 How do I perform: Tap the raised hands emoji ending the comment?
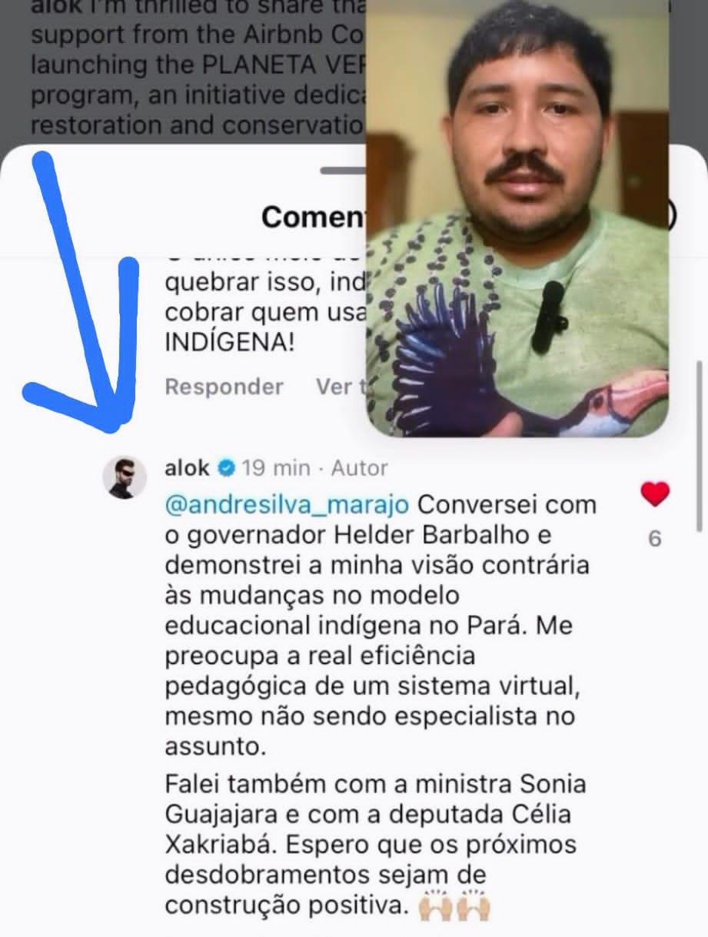click(454, 907)
